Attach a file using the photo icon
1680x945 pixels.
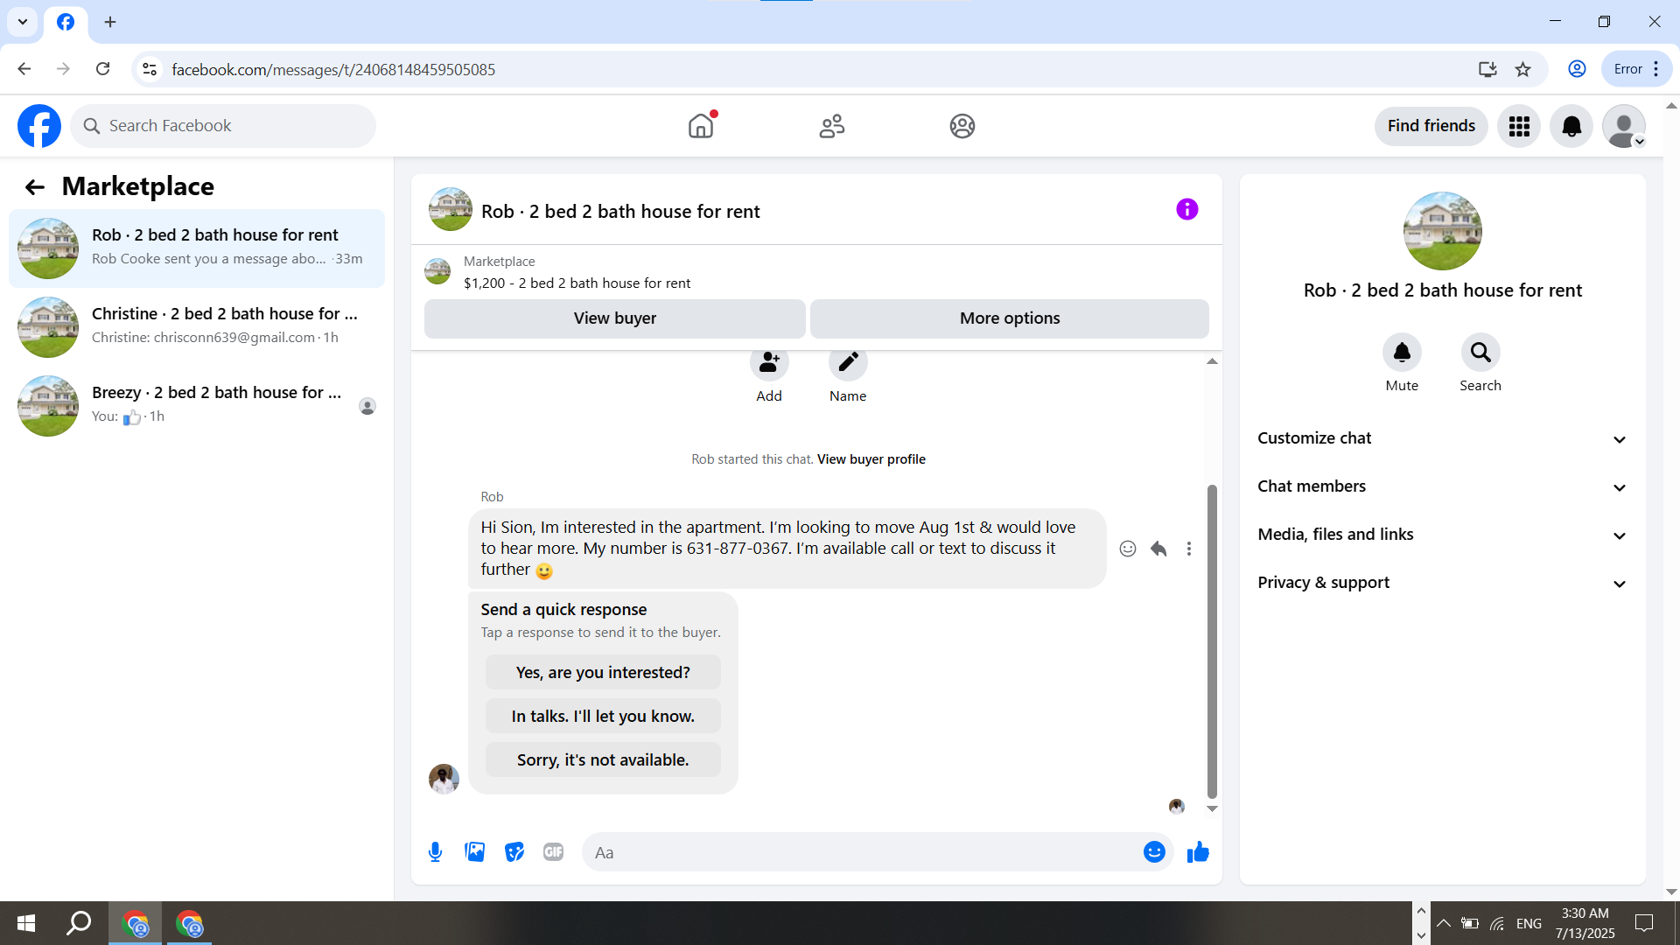pyautogui.click(x=474, y=852)
